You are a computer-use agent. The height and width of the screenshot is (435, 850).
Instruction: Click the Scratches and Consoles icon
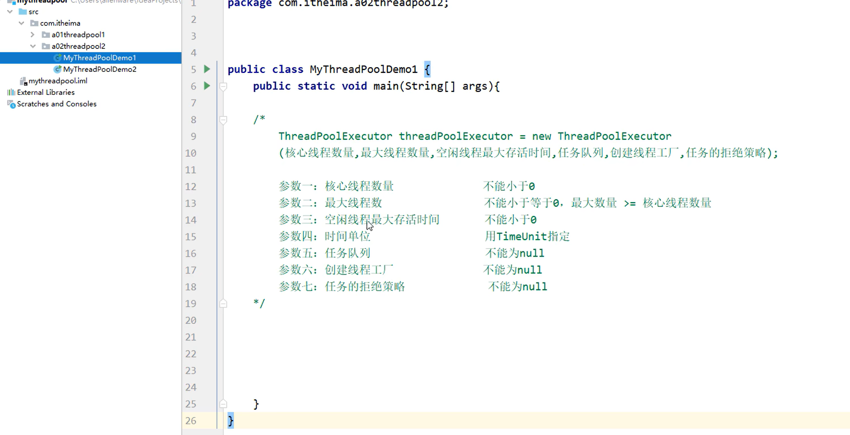[11, 104]
